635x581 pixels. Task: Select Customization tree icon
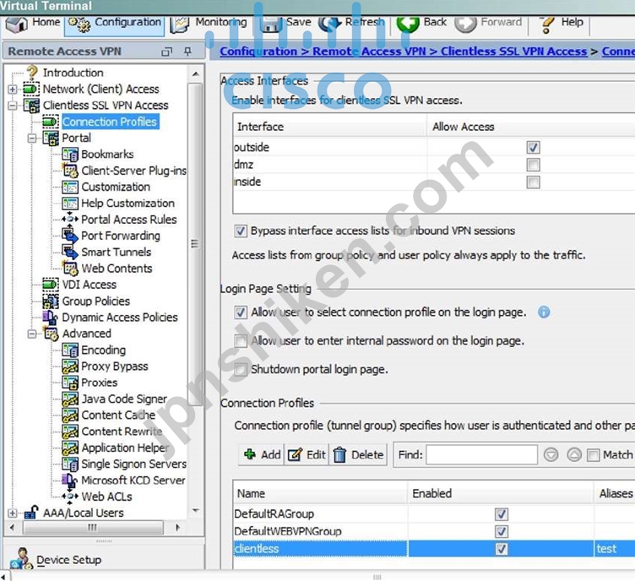[x=70, y=187]
